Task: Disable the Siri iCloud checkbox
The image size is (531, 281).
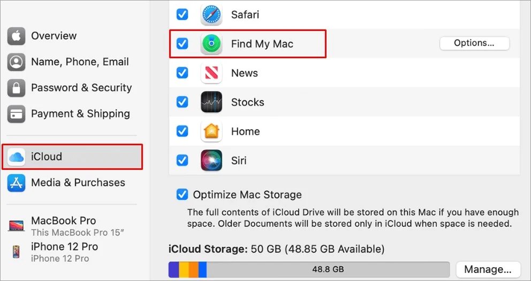Action: (182, 160)
